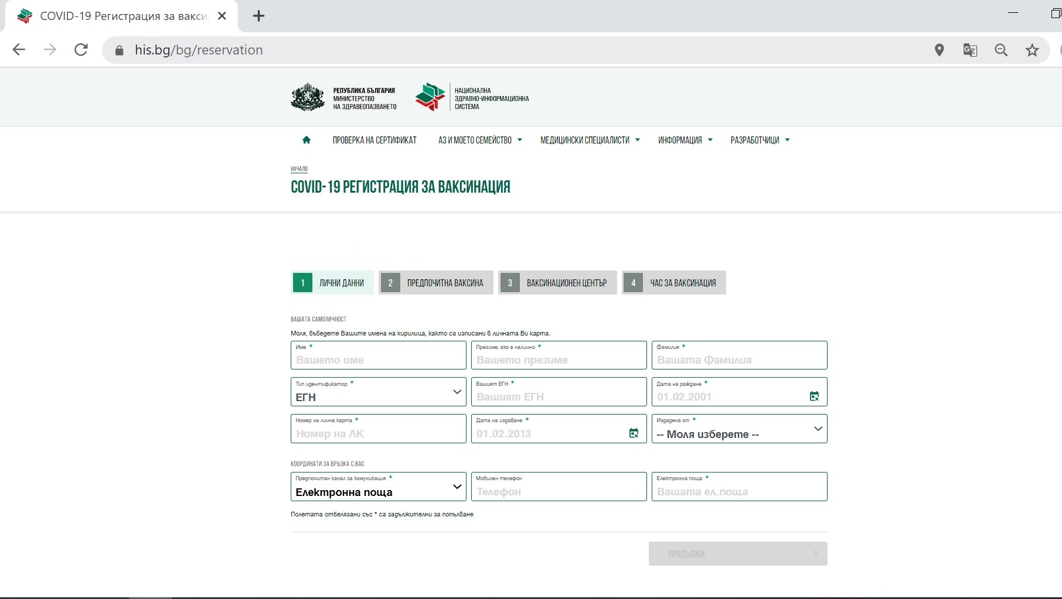The height and width of the screenshot is (599, 1062).
Task: Open the 'Аз и моето семейство' menu
Action: (x=479, y=140)
